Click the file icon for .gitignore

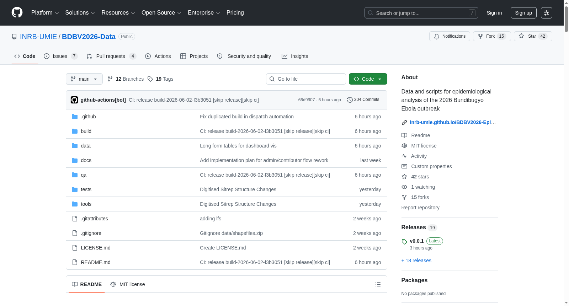coord(75,233)
